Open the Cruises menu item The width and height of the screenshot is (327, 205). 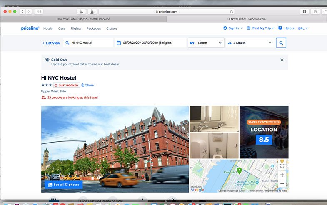[x=112, y=28]
